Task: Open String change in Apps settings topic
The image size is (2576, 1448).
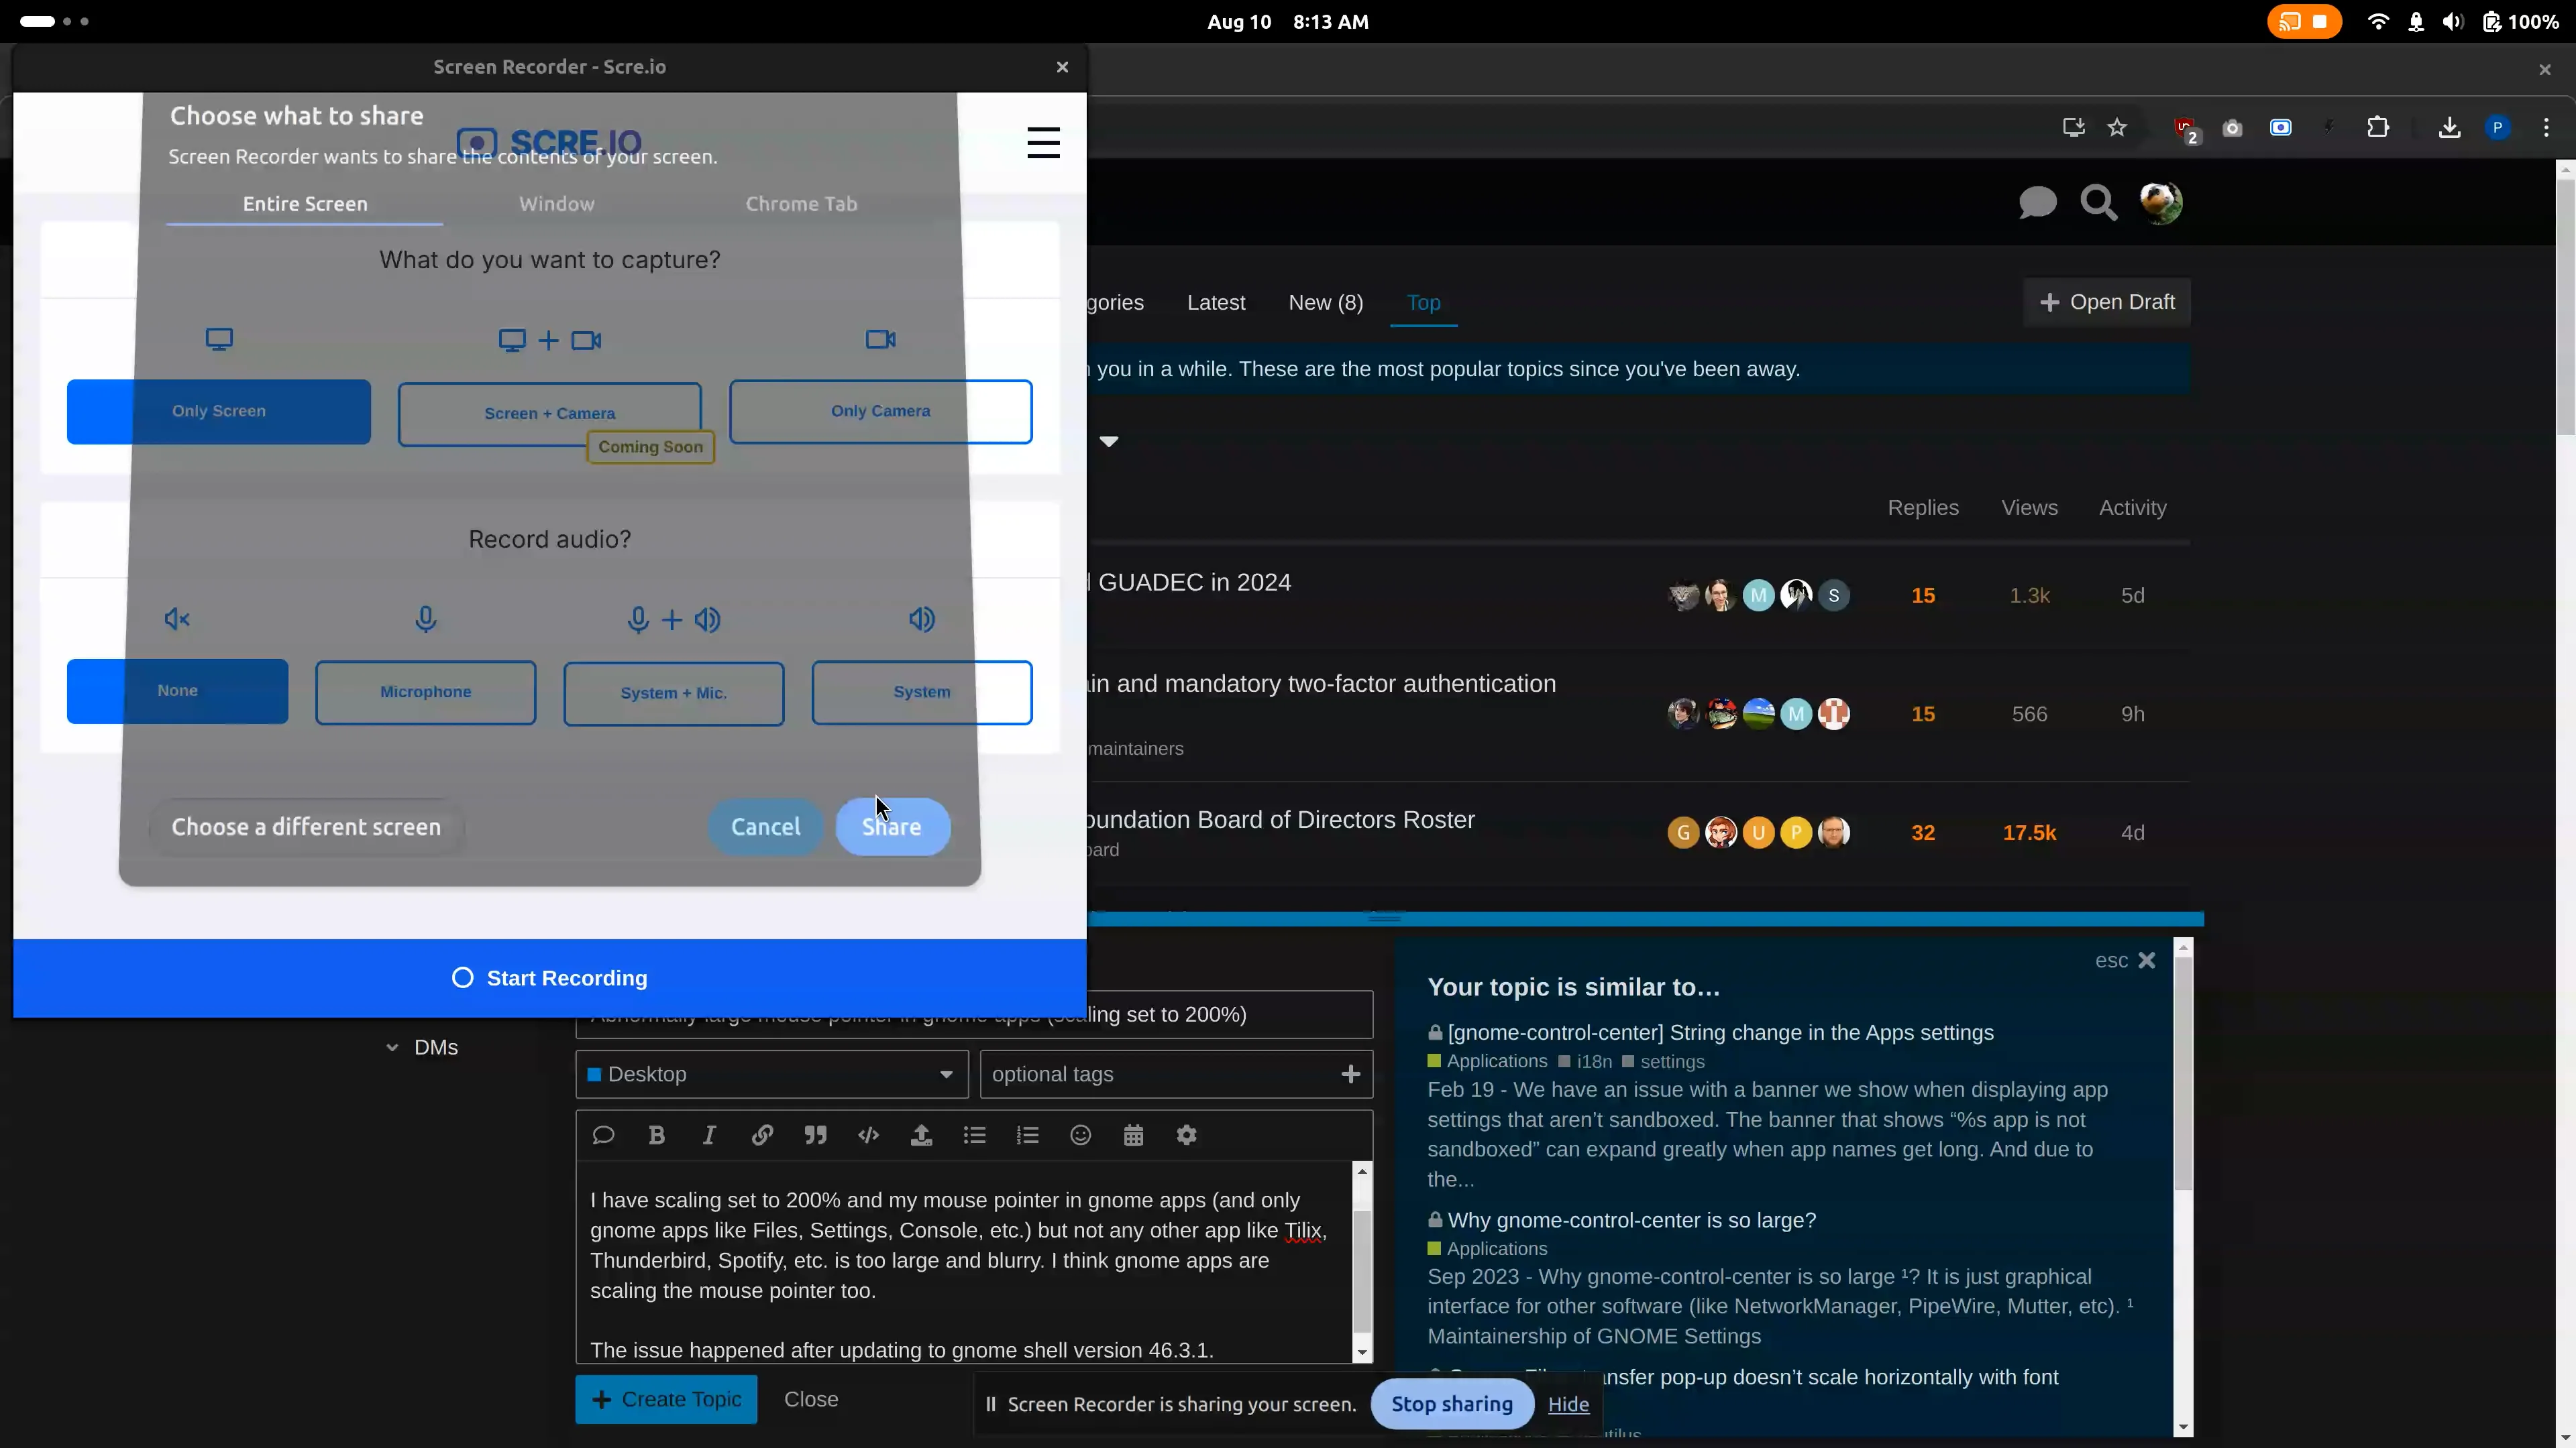Action: [1720, 1032]
